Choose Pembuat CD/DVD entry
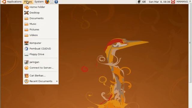 click(41, 49)
